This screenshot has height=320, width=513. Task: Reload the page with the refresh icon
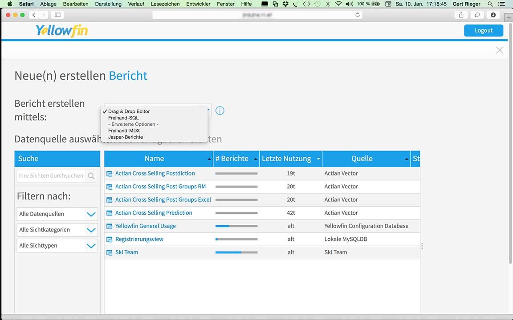click(358, 15)
